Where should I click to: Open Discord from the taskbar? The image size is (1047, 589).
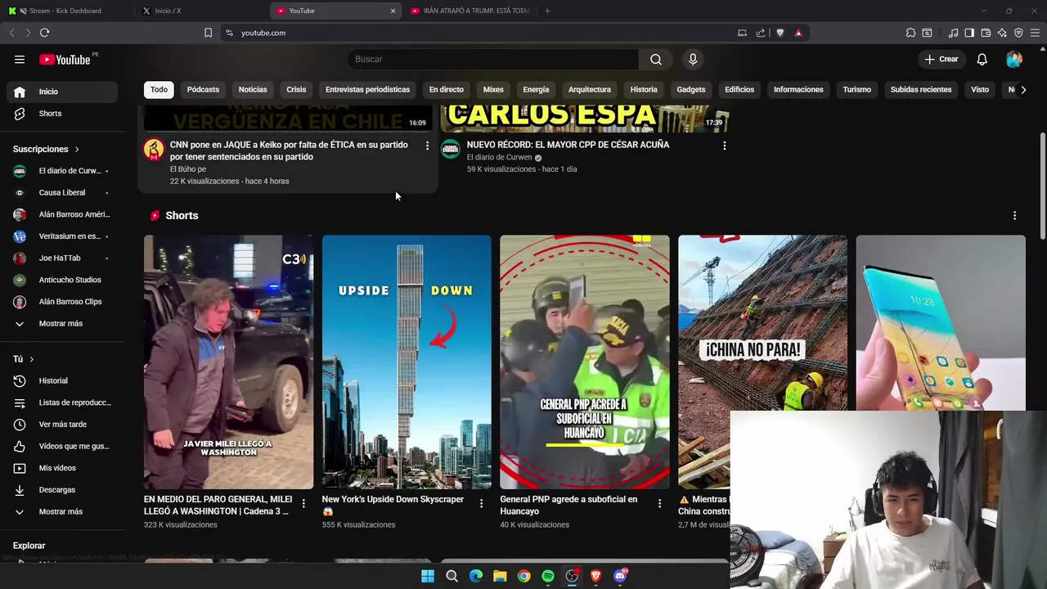pyautogui.click(x=620, y=576)
